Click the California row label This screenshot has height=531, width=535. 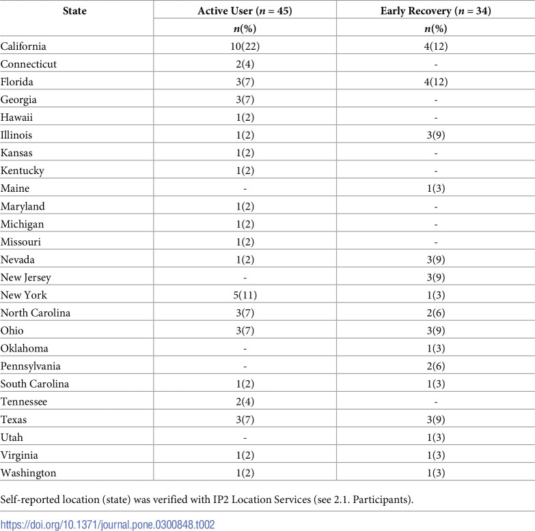coord(23,46)
